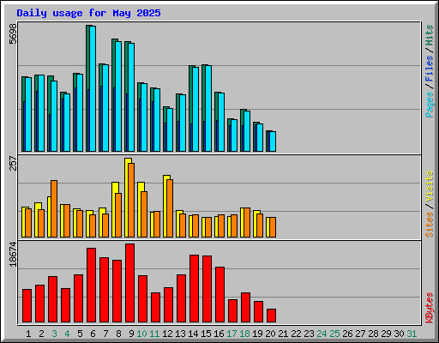Select day 24 on the date axis
The image size is (439, 343).
(x=322, y=334)
